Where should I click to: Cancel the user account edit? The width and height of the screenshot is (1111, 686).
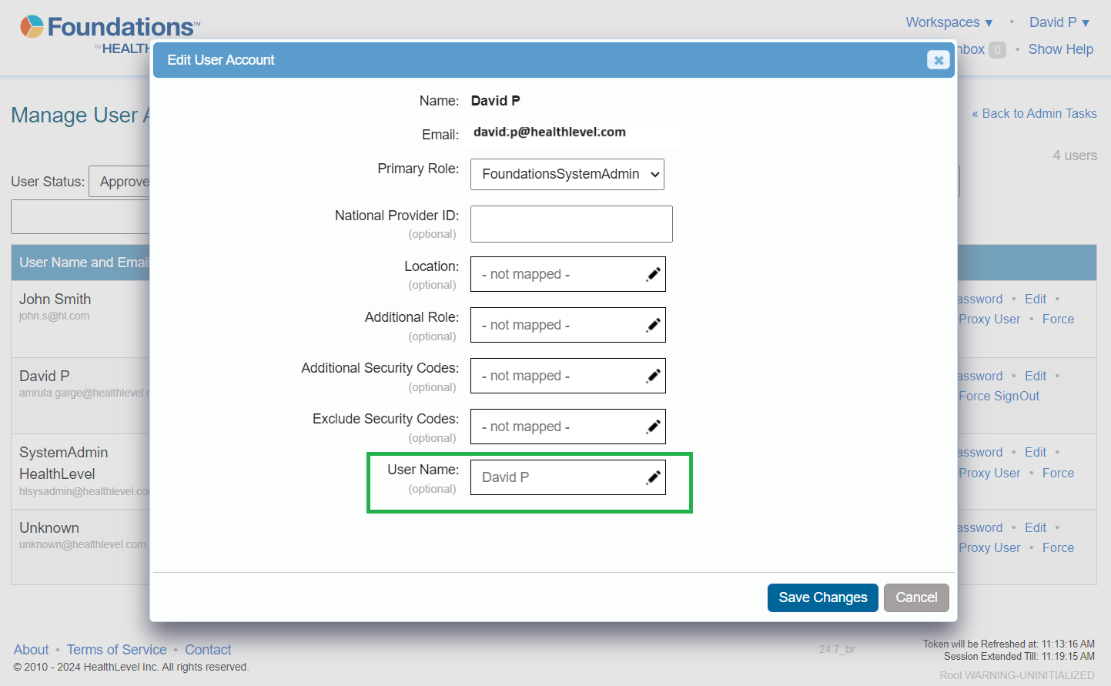[916, 597]
